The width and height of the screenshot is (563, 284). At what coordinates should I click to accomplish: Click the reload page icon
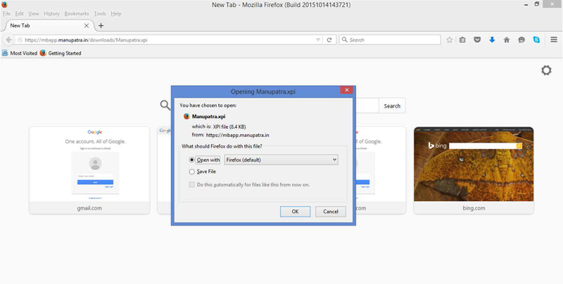[329, 40]
